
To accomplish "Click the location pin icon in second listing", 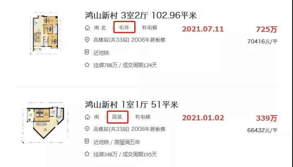I will coord(87,129).
